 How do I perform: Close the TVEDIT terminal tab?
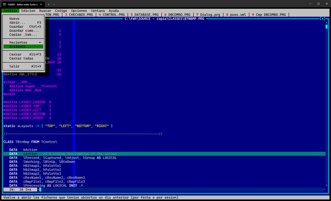pyautogui.click(x=41, y=4)
